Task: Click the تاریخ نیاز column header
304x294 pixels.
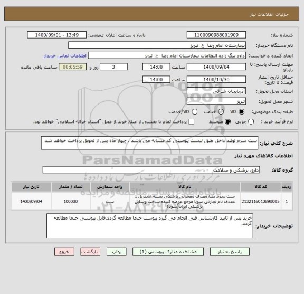Action: click(x=31, y=187)
